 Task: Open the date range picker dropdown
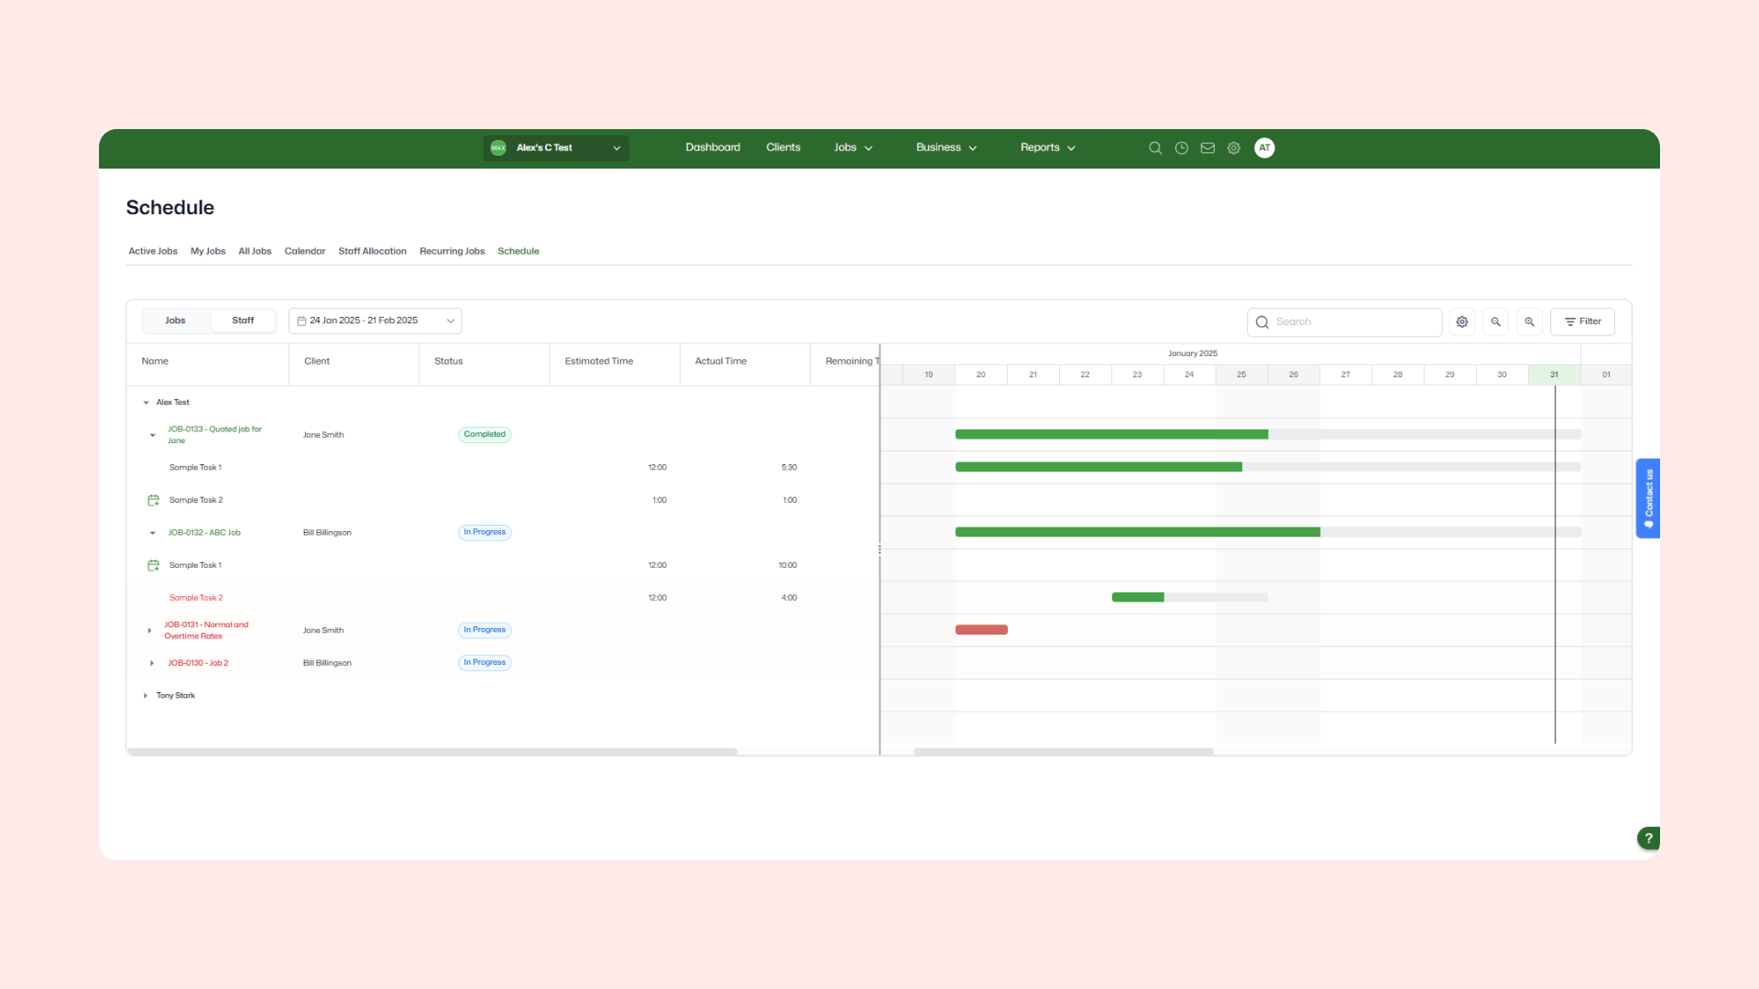point(449,321)
